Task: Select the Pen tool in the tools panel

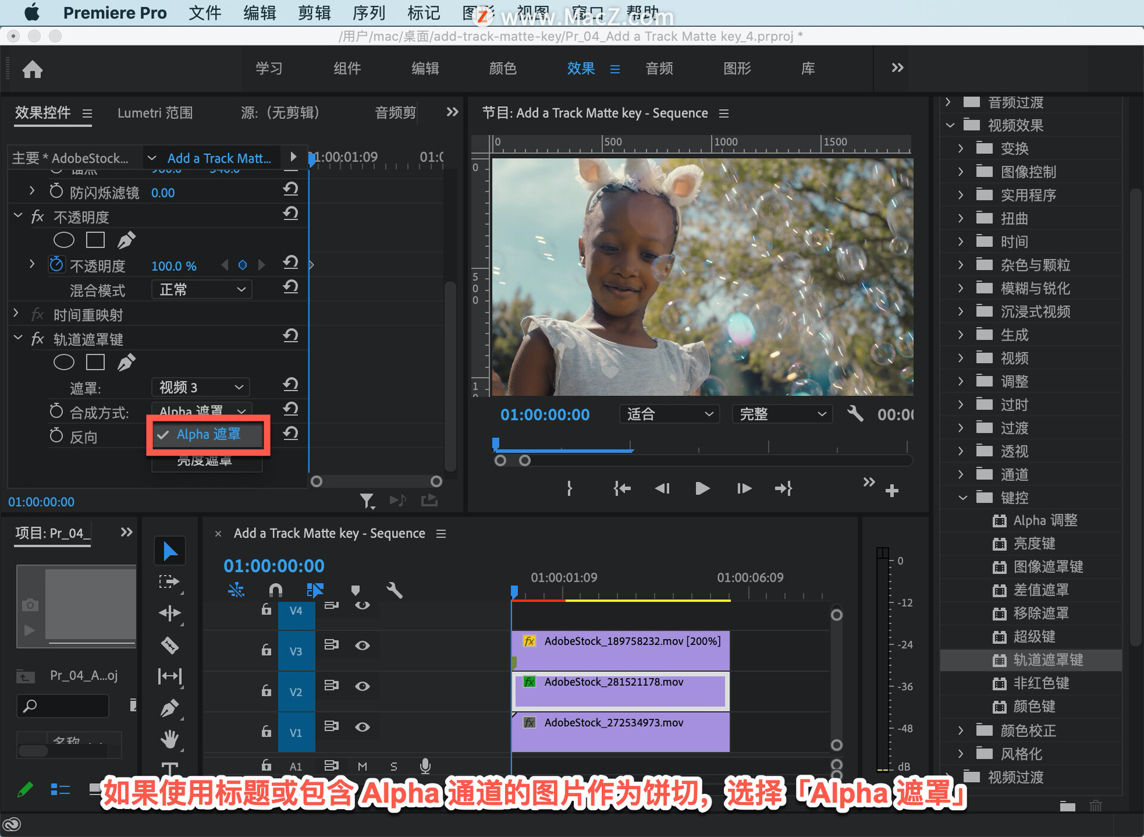Action: 170,708
